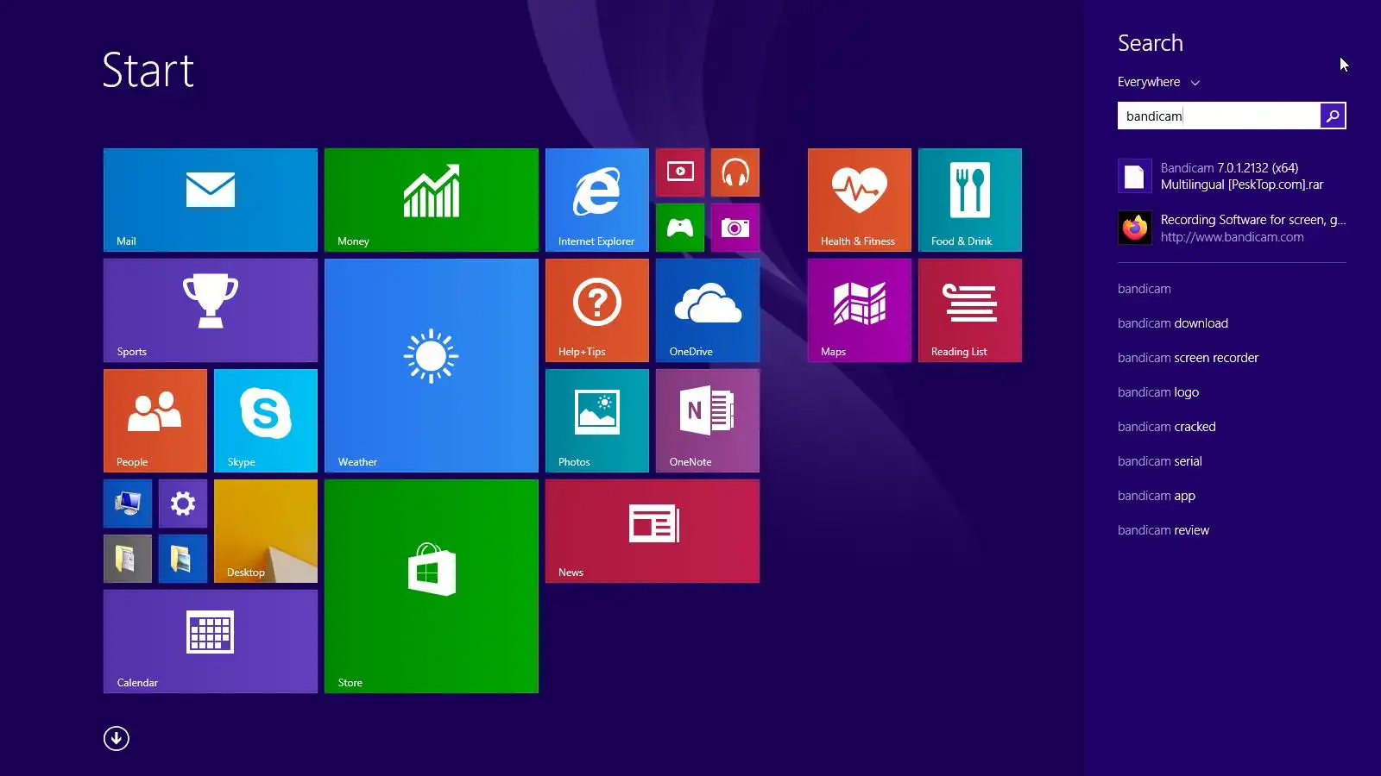Viewport: 1381px width, 776px height.
Task: Open the small Music headphones tile
Action: click(735, 172)
